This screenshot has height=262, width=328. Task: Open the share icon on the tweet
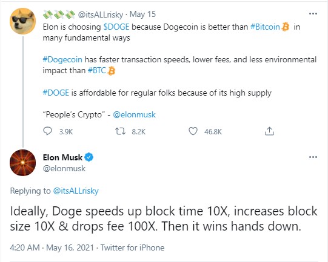point(269,131)
